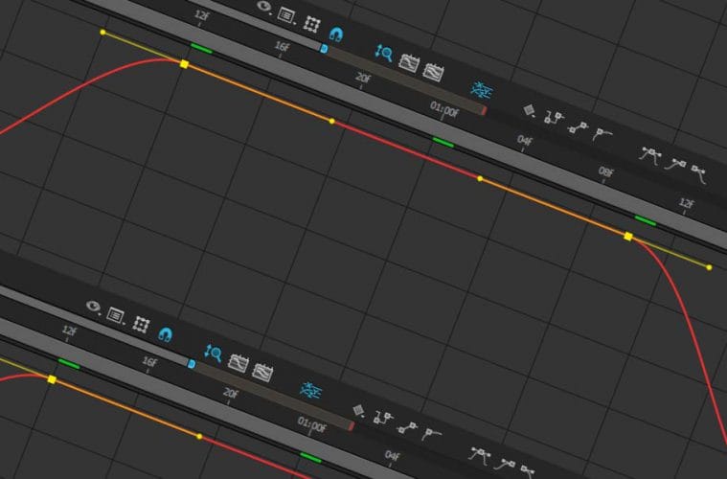Click Fit All Graphs to View, upper toolbar
This screenshot has height=479, width=727.
pyautogui.click(x=433, y=71)
